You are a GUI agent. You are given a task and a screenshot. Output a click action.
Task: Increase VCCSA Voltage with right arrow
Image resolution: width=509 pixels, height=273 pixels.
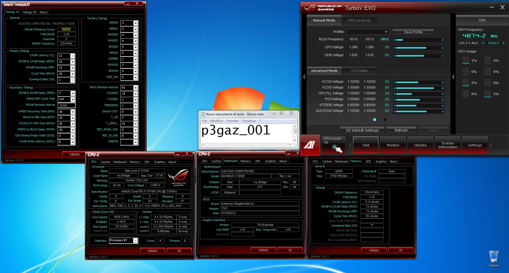[442, 82]
